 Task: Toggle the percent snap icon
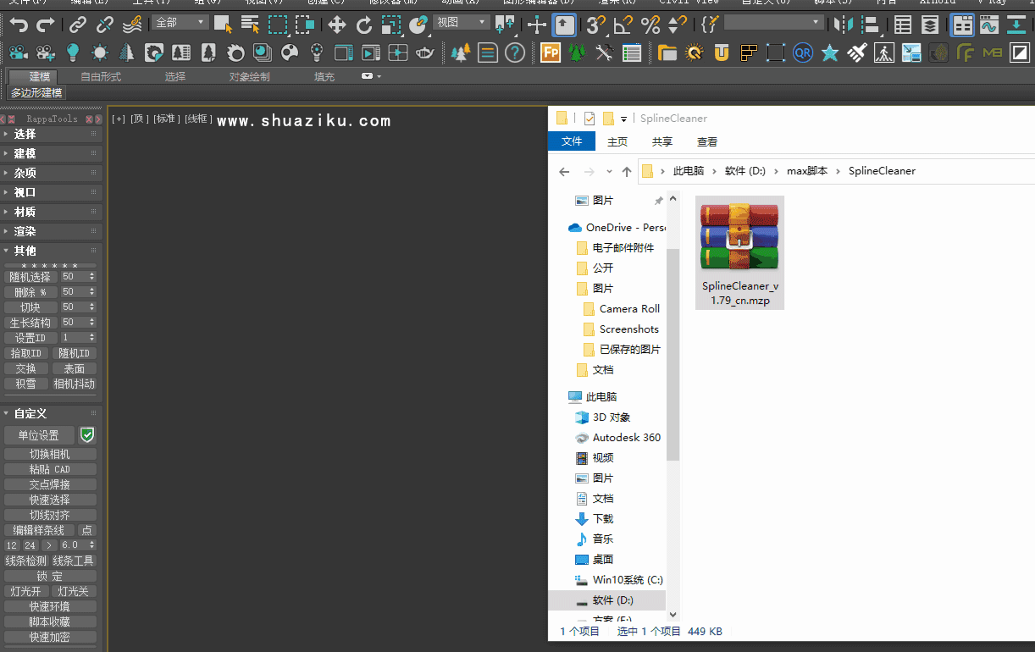pyautogui.click(x=650, y=25)
